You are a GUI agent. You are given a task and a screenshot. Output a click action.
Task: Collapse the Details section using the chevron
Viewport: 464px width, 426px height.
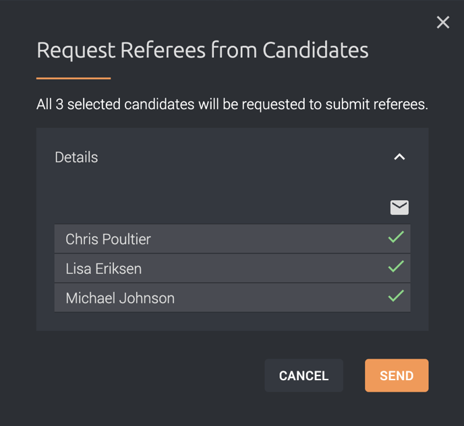[x=399, y=157]
